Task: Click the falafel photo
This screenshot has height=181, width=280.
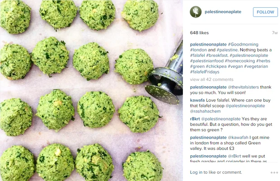Action: click(x=91, y=90)
